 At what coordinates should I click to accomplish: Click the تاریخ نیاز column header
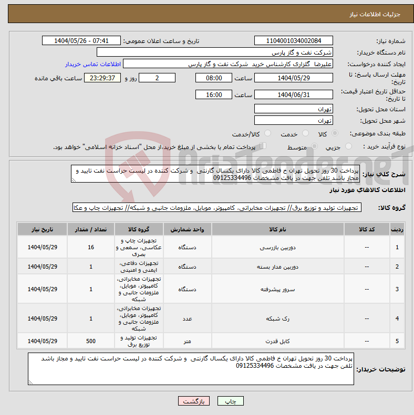[43, 229]
